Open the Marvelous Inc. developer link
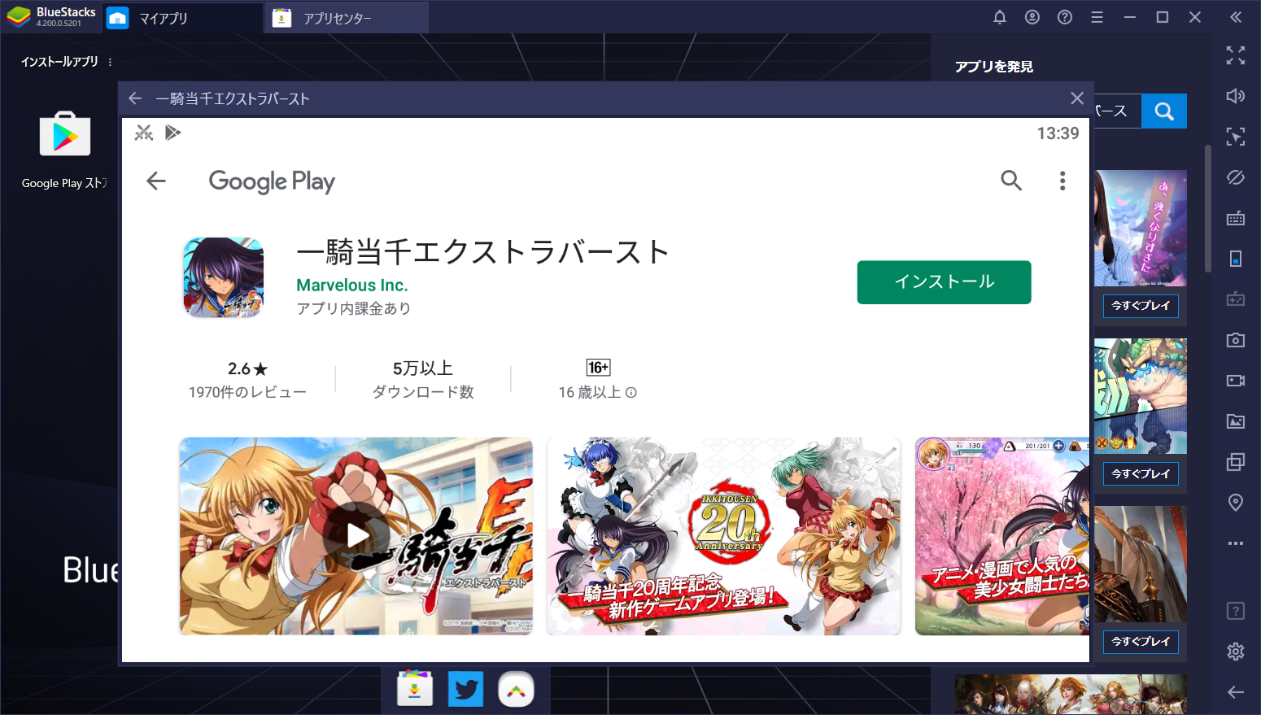1261x715 pixels. pos(352,286)
